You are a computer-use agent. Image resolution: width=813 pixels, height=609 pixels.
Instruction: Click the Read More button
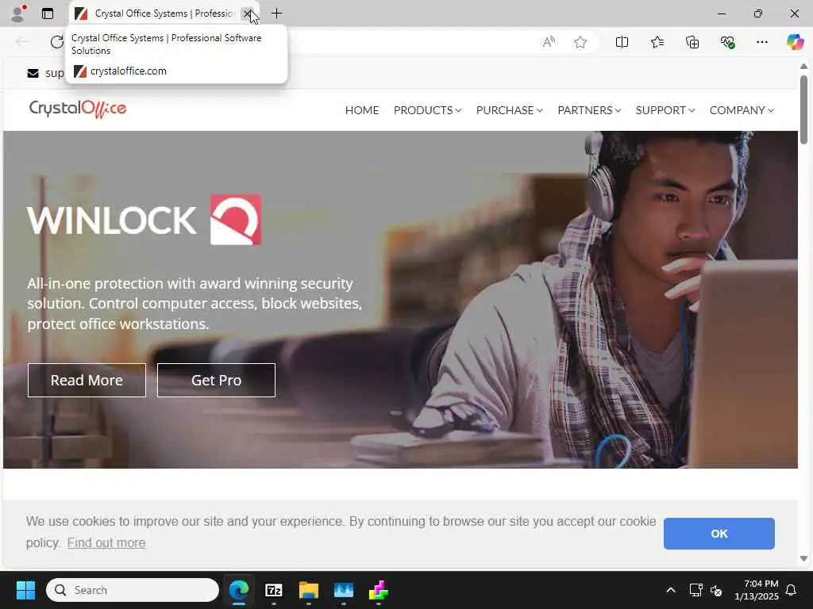[87, 380]
